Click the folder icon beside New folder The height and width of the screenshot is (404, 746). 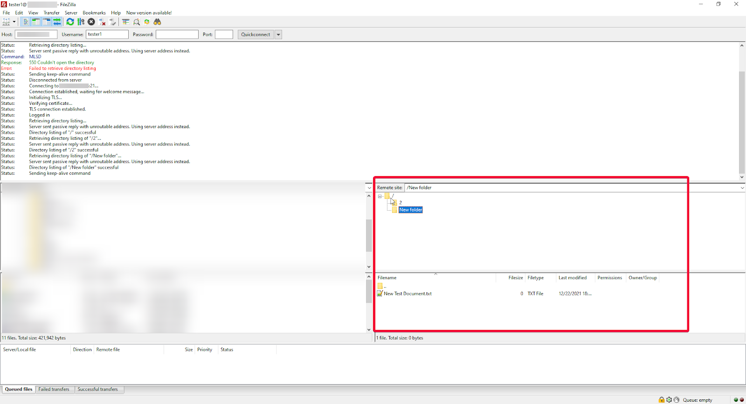[x=395, y=210]
